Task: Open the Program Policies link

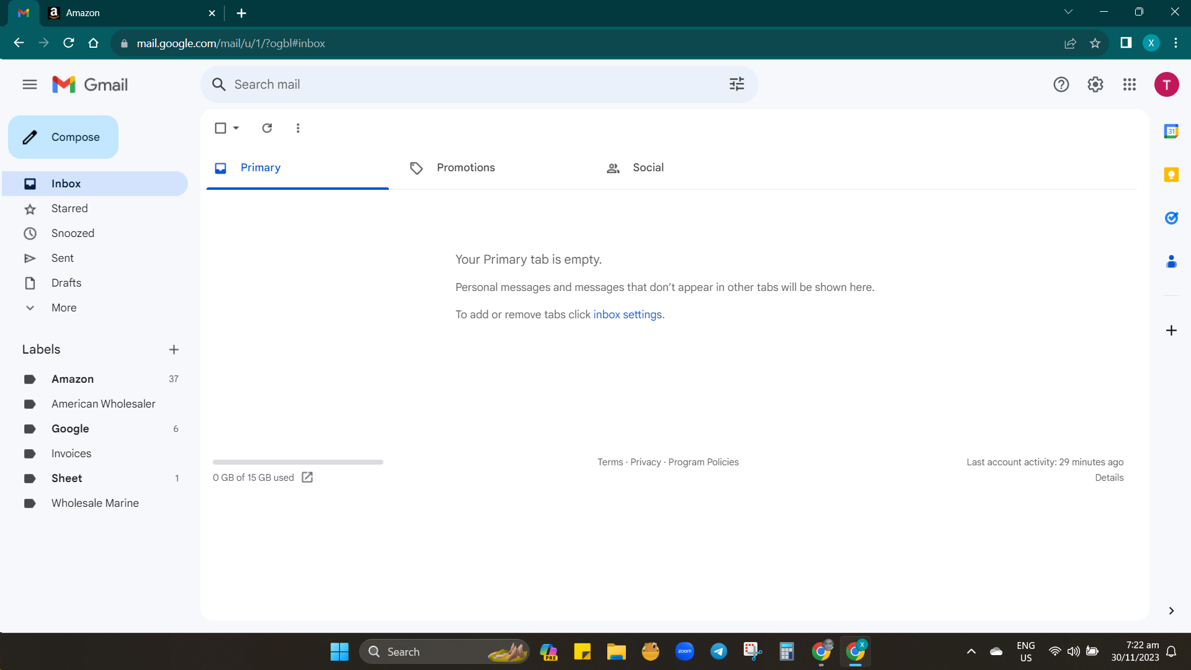Action: point(703,462)
